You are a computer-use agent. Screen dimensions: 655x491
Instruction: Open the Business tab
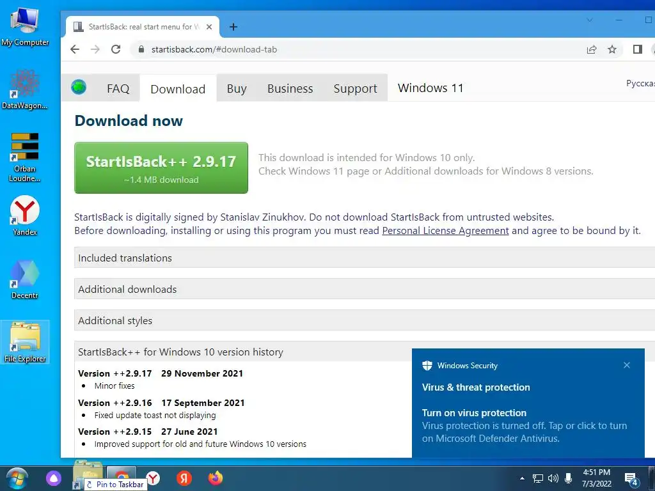pos(290,88)
